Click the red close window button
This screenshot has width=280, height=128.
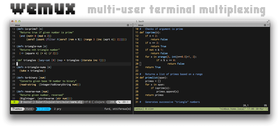(x=12, y=21)
